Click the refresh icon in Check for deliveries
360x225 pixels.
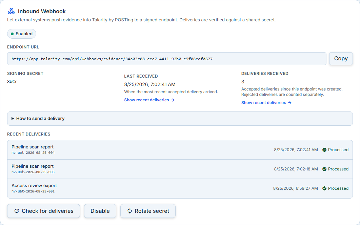[x=17, y=211]
